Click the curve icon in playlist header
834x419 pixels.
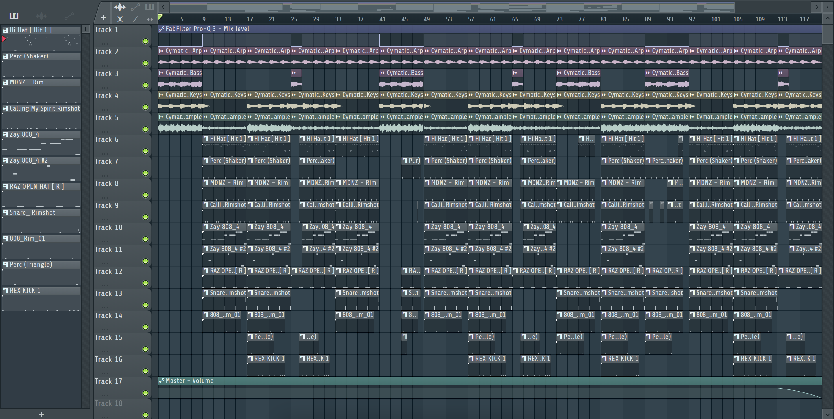click(135, 19)
